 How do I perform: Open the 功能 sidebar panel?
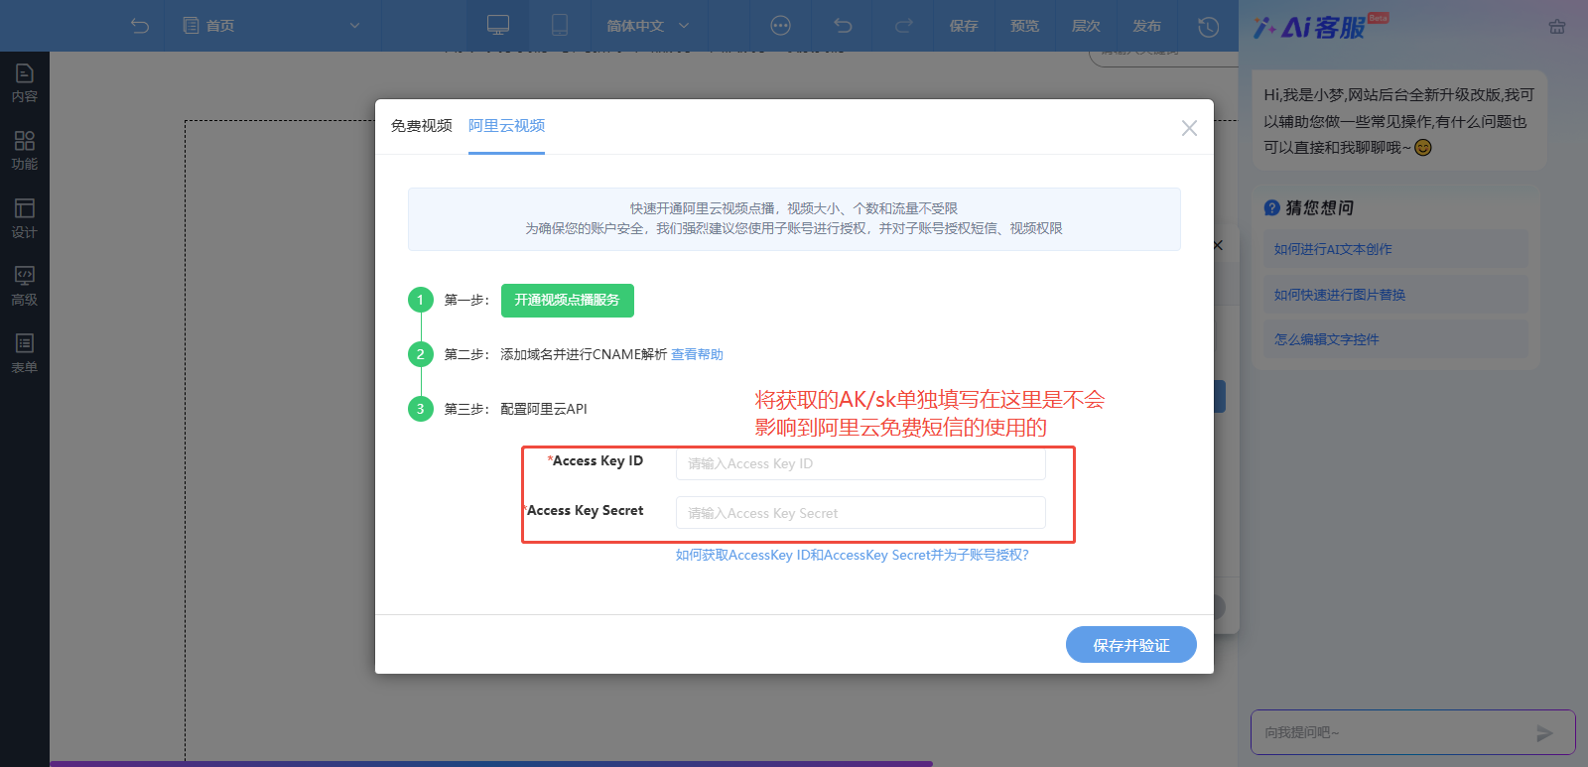point(25,151)
